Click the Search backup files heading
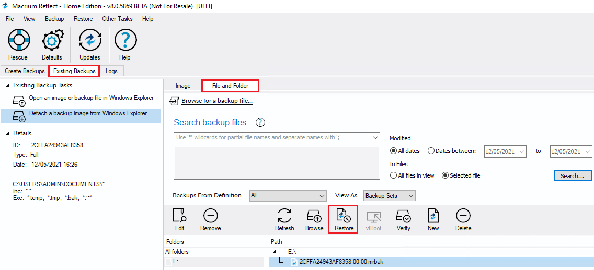594x270 pixels. (210, 123)
